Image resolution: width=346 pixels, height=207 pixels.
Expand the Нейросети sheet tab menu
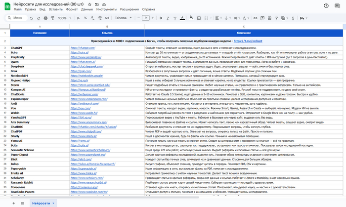pyautogui.click(x=53, y=203)
